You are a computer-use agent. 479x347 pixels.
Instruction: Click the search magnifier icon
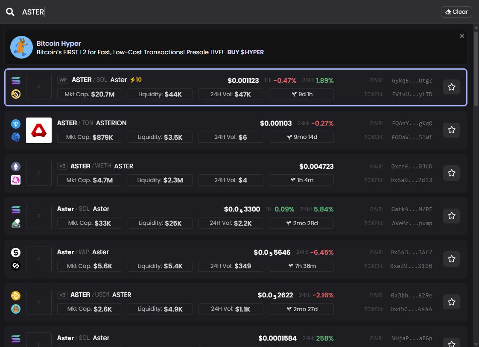[10, 12]
